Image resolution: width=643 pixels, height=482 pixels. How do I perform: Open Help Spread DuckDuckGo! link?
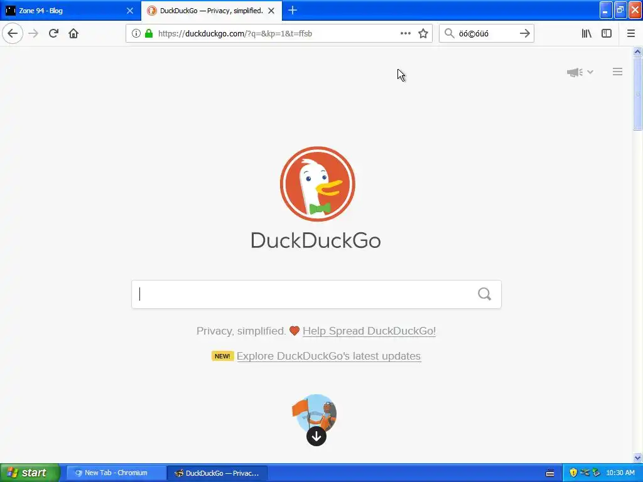click(x=369, y=331)
